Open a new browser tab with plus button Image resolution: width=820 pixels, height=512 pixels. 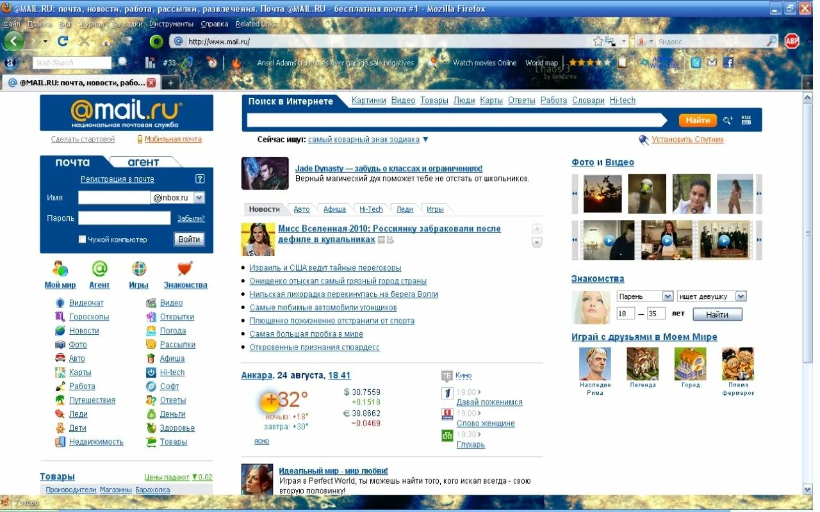(x=170, y=83)
